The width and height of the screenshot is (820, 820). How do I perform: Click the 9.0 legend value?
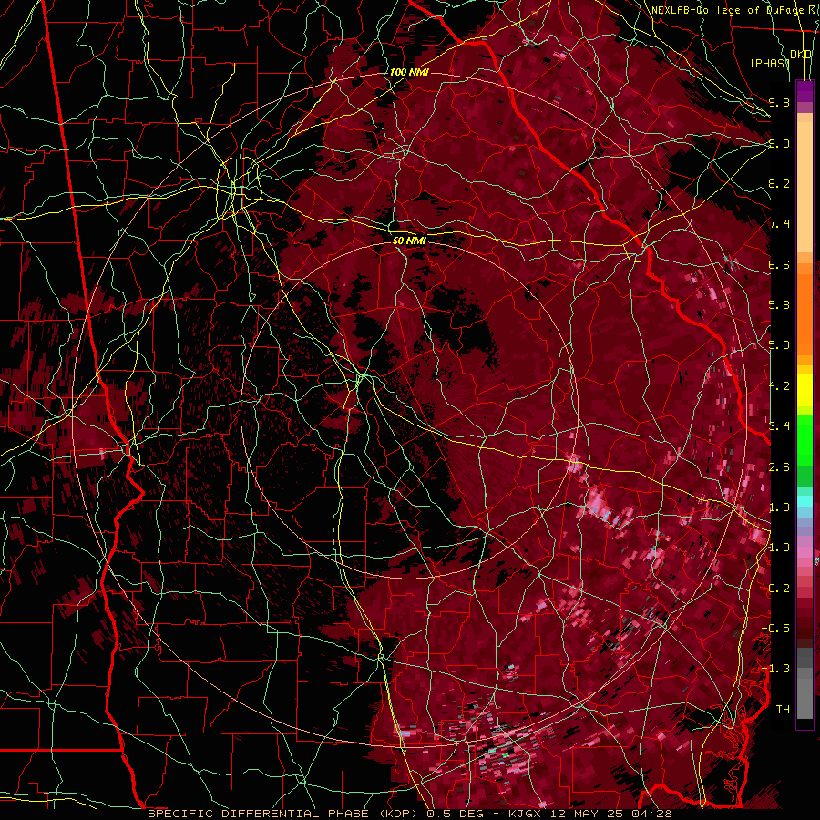pyautogui.click(x=779, y=143)
